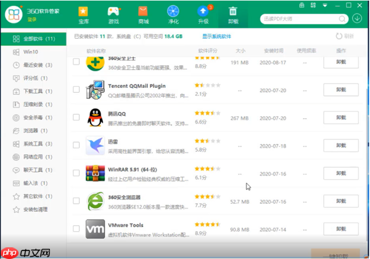Image resolution: width=370 pixels, height=259 pixels.
Task: Open the 商城 store tab
Action: pyautogui.click(x=144, y=15)
